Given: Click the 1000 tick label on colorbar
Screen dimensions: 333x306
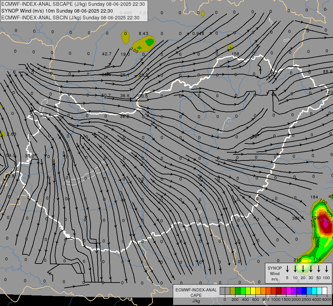Looking at the screenshot, I should coord(276,300).
